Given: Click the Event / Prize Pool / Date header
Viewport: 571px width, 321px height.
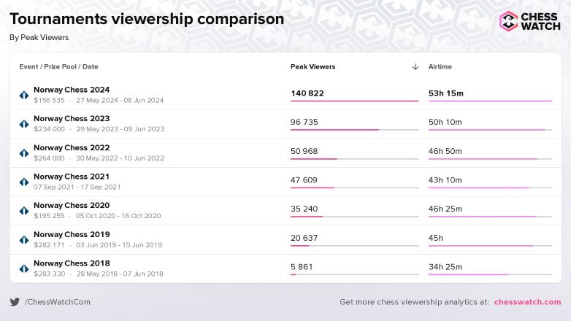Looking at the screenshot, I should (58, 66).
